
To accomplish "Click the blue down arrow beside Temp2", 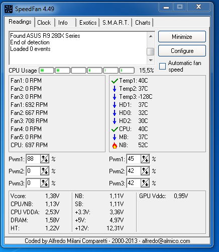I will click(115, 89).
